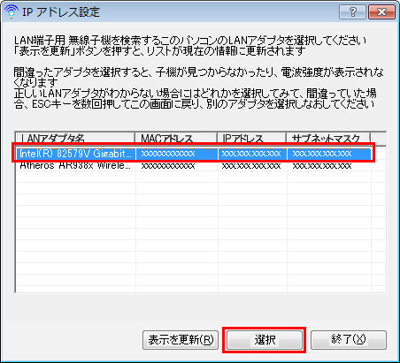The width and height of the screenshot is (400, 363).
Task: Click the MAC address cell of Intel adapter
Action: tap(177, 154)
